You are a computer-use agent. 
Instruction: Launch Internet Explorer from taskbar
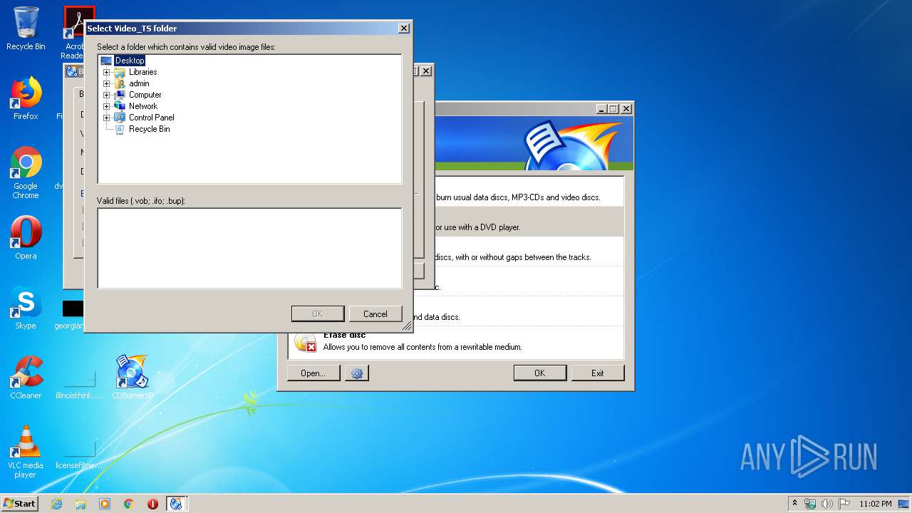[x=56, y=504]
